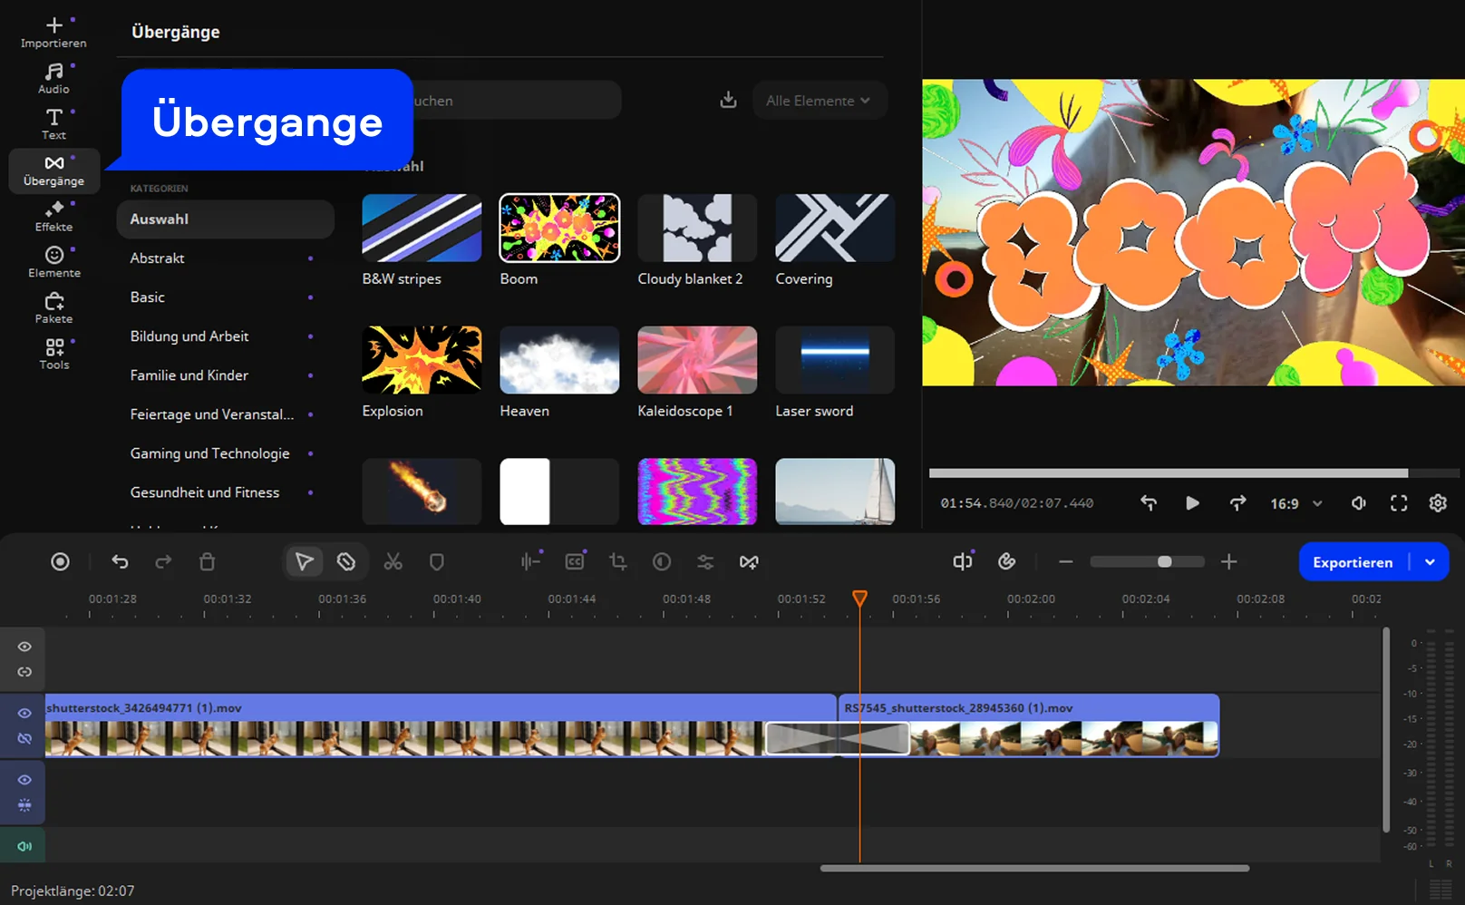This screenshot has height=905, width=1465.
Task: Open the Exportieren options arrow
Action: click(1430, 562)
